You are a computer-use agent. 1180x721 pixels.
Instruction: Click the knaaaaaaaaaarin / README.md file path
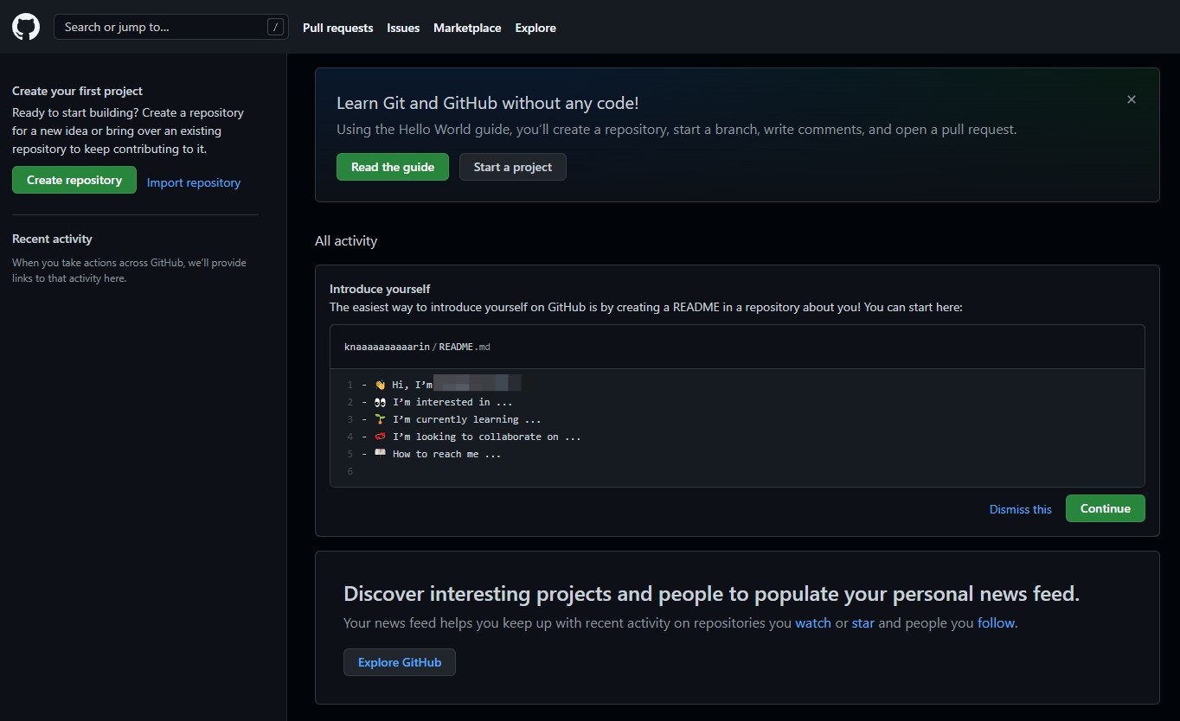point(417,347)
